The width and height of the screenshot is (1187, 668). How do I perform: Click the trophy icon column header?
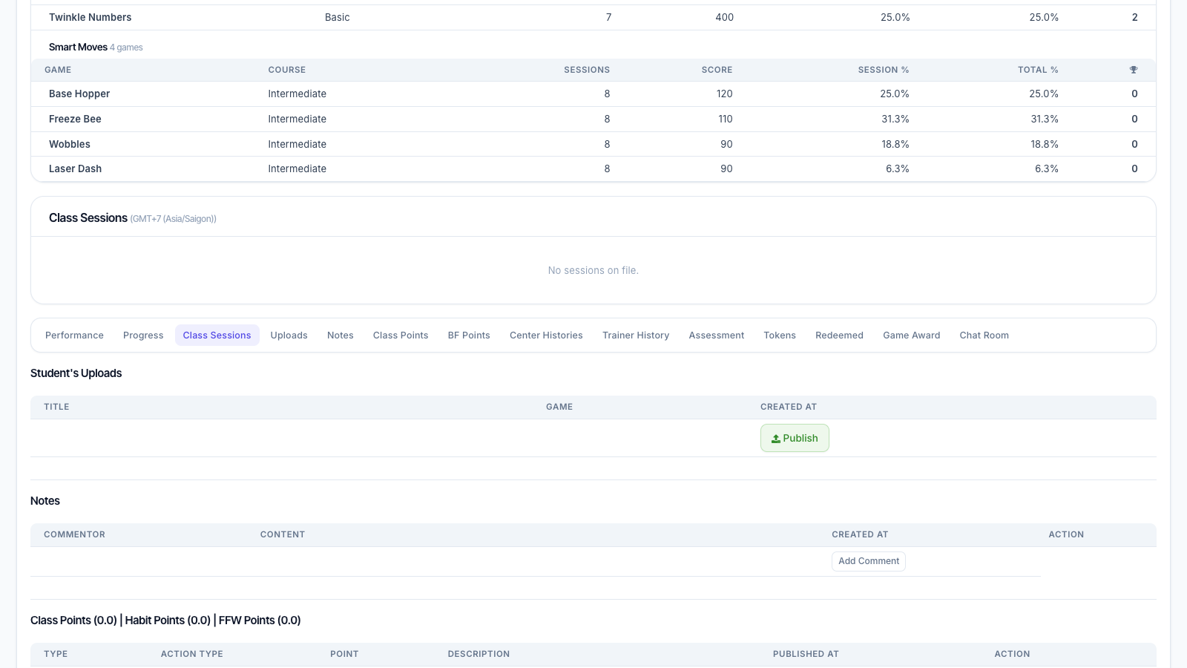point(1134,70)
